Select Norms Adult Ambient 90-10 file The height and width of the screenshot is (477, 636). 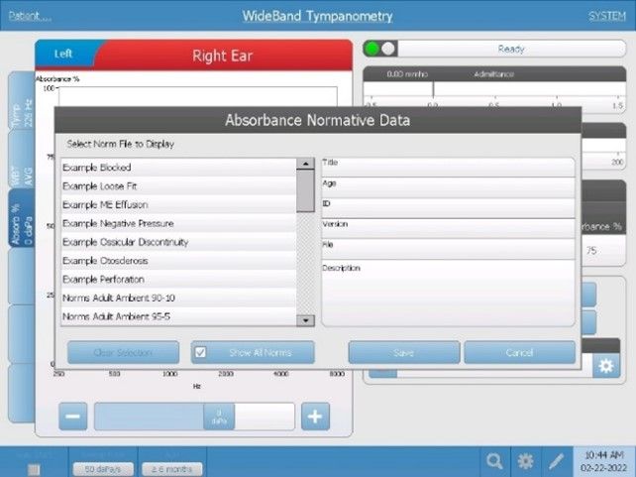click(x=179, y=298)
